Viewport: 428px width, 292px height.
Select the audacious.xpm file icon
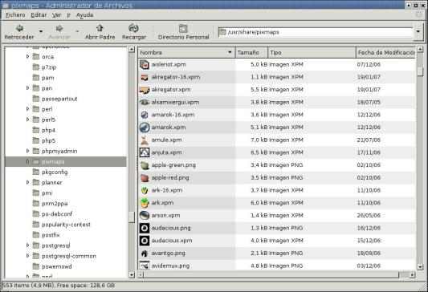[145, 241]
